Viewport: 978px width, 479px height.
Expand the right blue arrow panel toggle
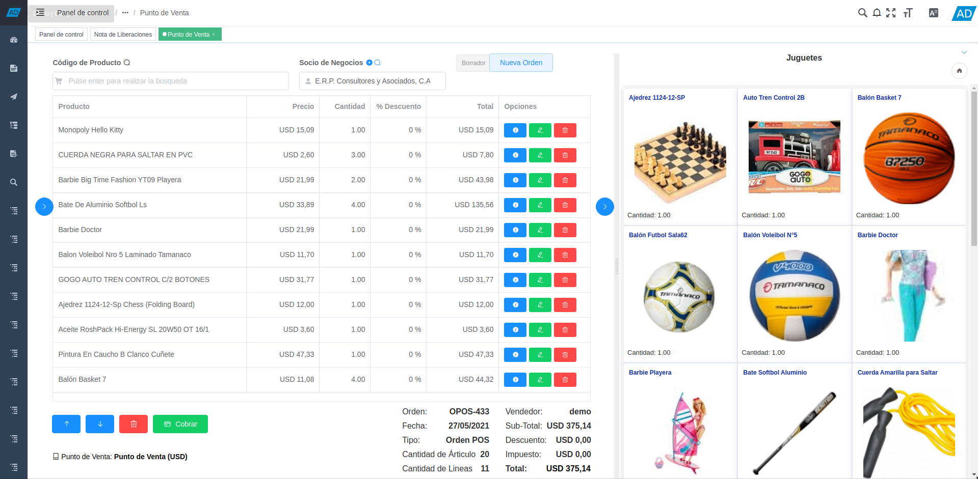(604, 207)
